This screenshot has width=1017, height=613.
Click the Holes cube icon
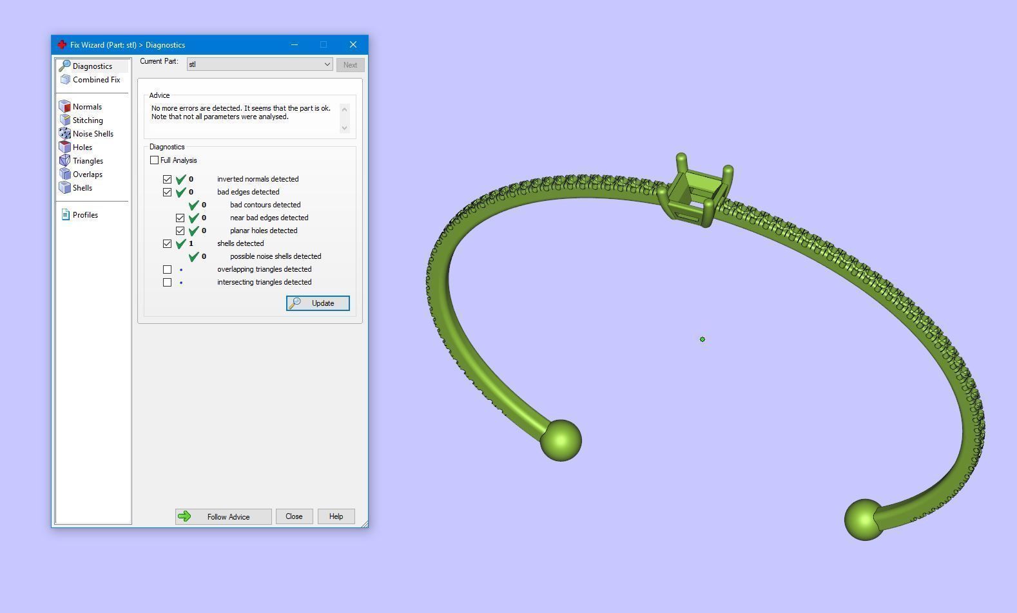[x=64, y=147]
